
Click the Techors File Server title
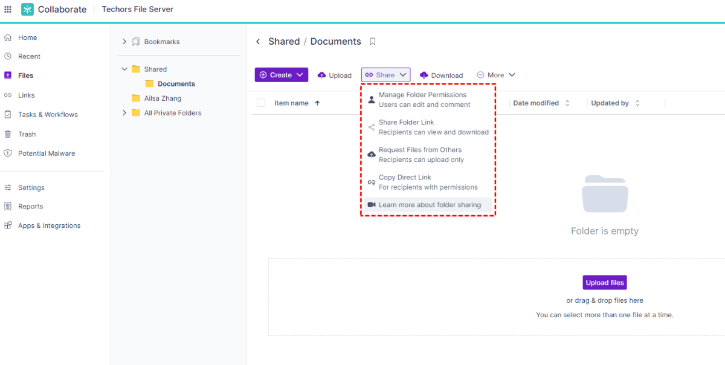pos(138,9)
